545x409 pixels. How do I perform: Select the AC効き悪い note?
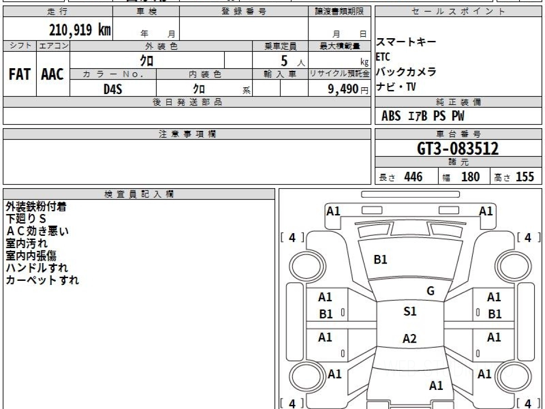[x=37, y=231]
